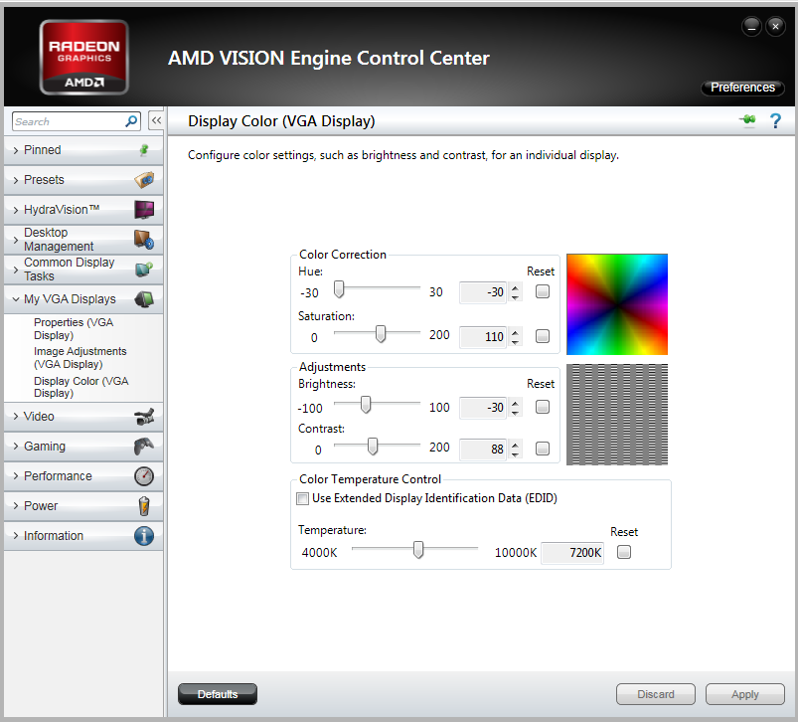
Task: Click the Contrast value field showing 88
Action: point(483,450)
